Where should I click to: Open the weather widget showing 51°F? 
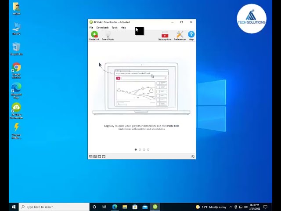[211, 207]
